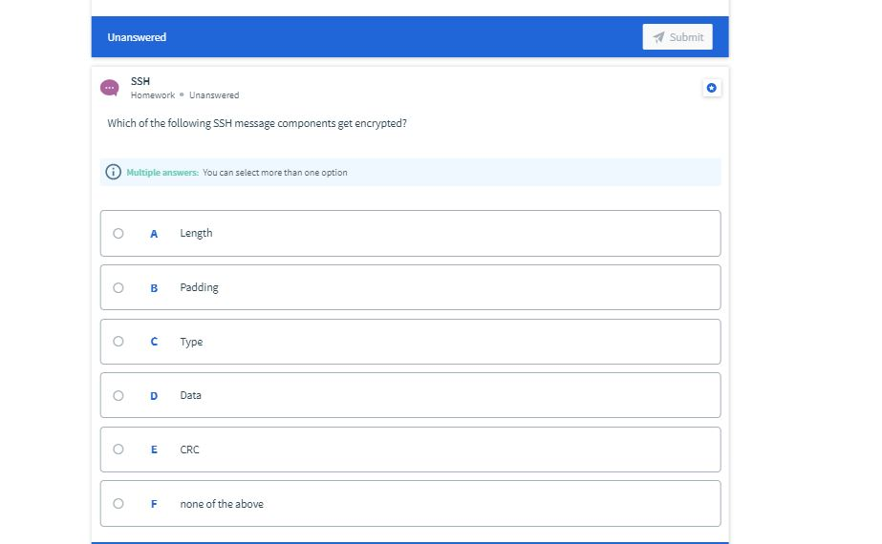
Task: Select the option F radio button
Action: click(x=118, y=503)
